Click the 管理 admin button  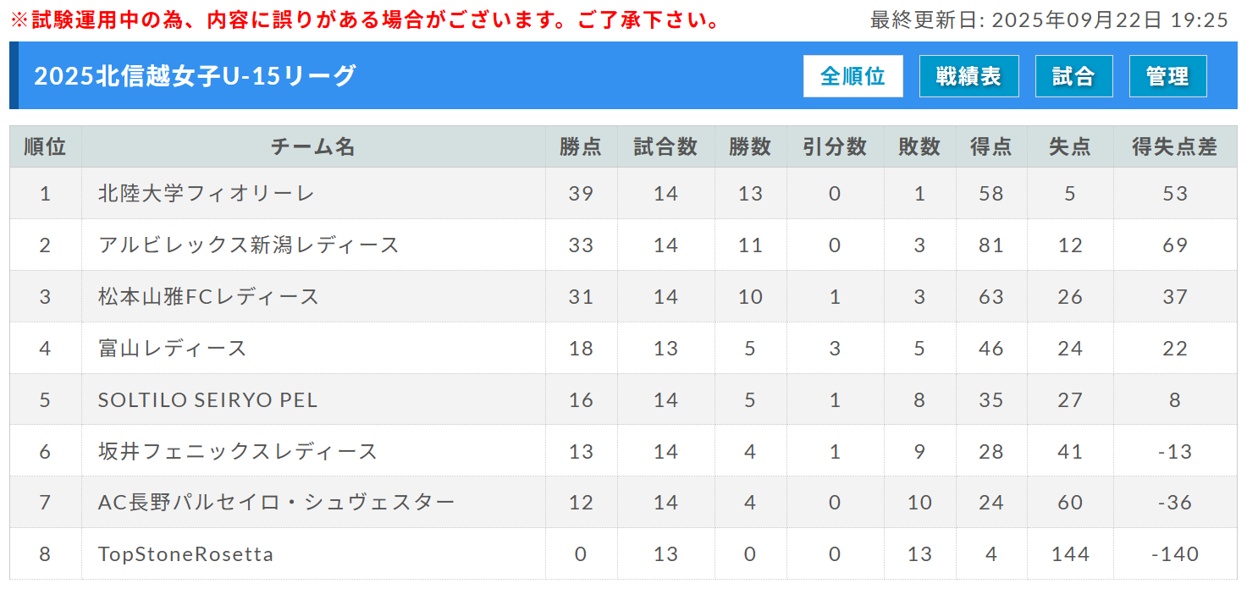[x=1167, y=76]
